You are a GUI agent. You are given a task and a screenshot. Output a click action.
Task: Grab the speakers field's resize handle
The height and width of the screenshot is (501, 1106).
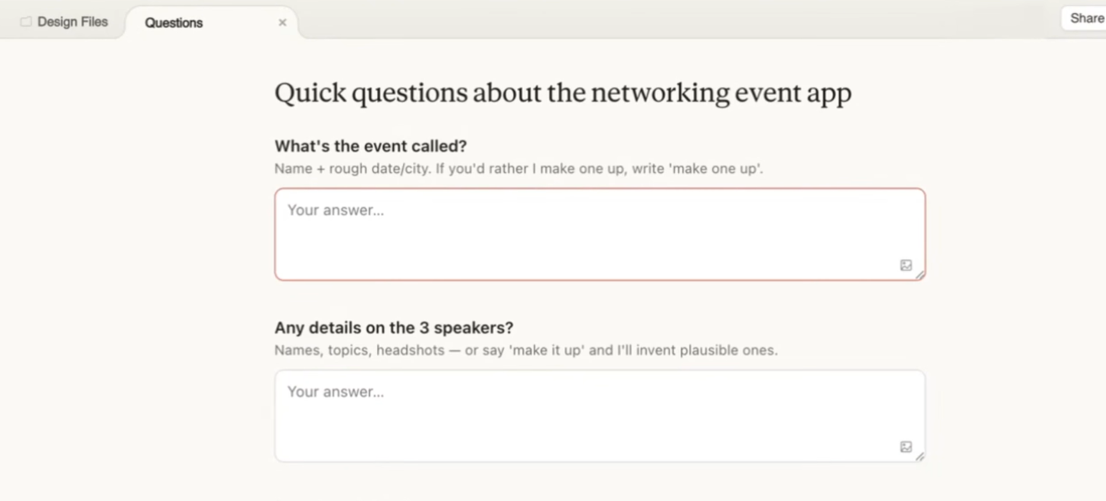tap(919, 456)
